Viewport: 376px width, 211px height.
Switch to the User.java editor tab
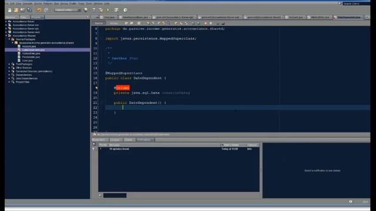(x=109, y=18)
